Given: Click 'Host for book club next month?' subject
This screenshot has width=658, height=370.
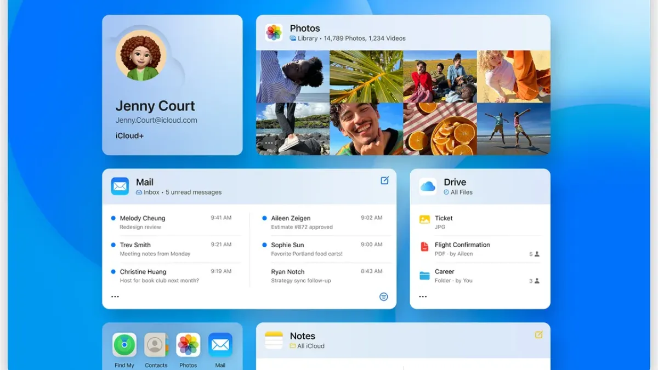Looking at the screenshot, I should 160,281.
